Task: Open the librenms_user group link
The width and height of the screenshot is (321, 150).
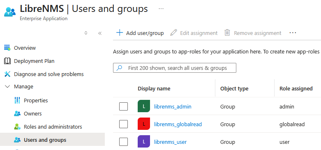Action: pyautogui.click(x=170, y=142)
